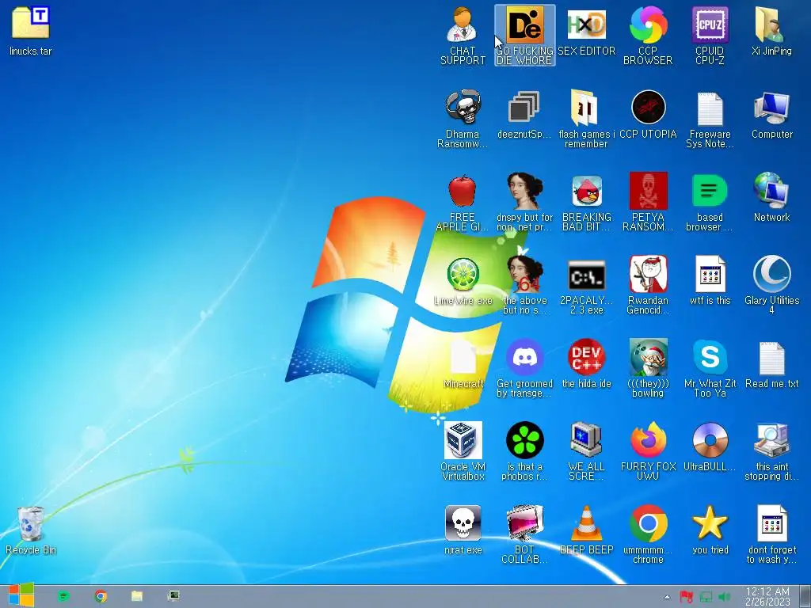This screenshot has height=608, width=811.
Task: Select the hilda ide Dev-C++ icon
Action: pyautogui.click(x=586, y=358)
